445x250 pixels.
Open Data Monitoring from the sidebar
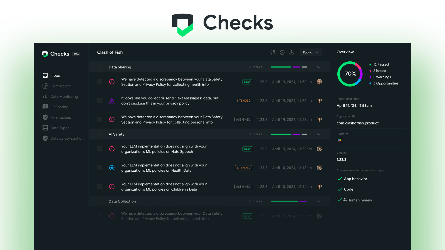[x=64, y=97]
